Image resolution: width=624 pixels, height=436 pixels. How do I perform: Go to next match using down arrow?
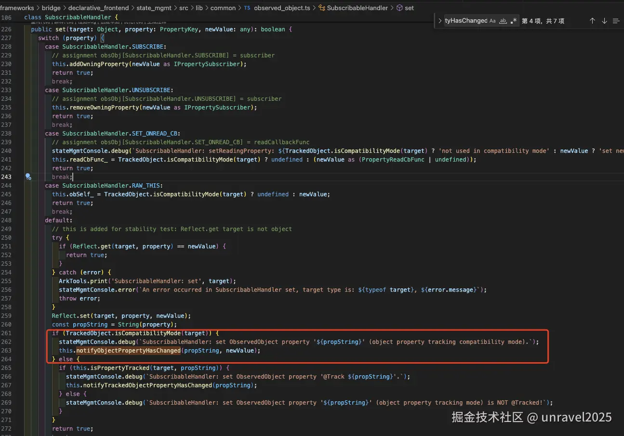pyautogui.click(x=604, y=21)
